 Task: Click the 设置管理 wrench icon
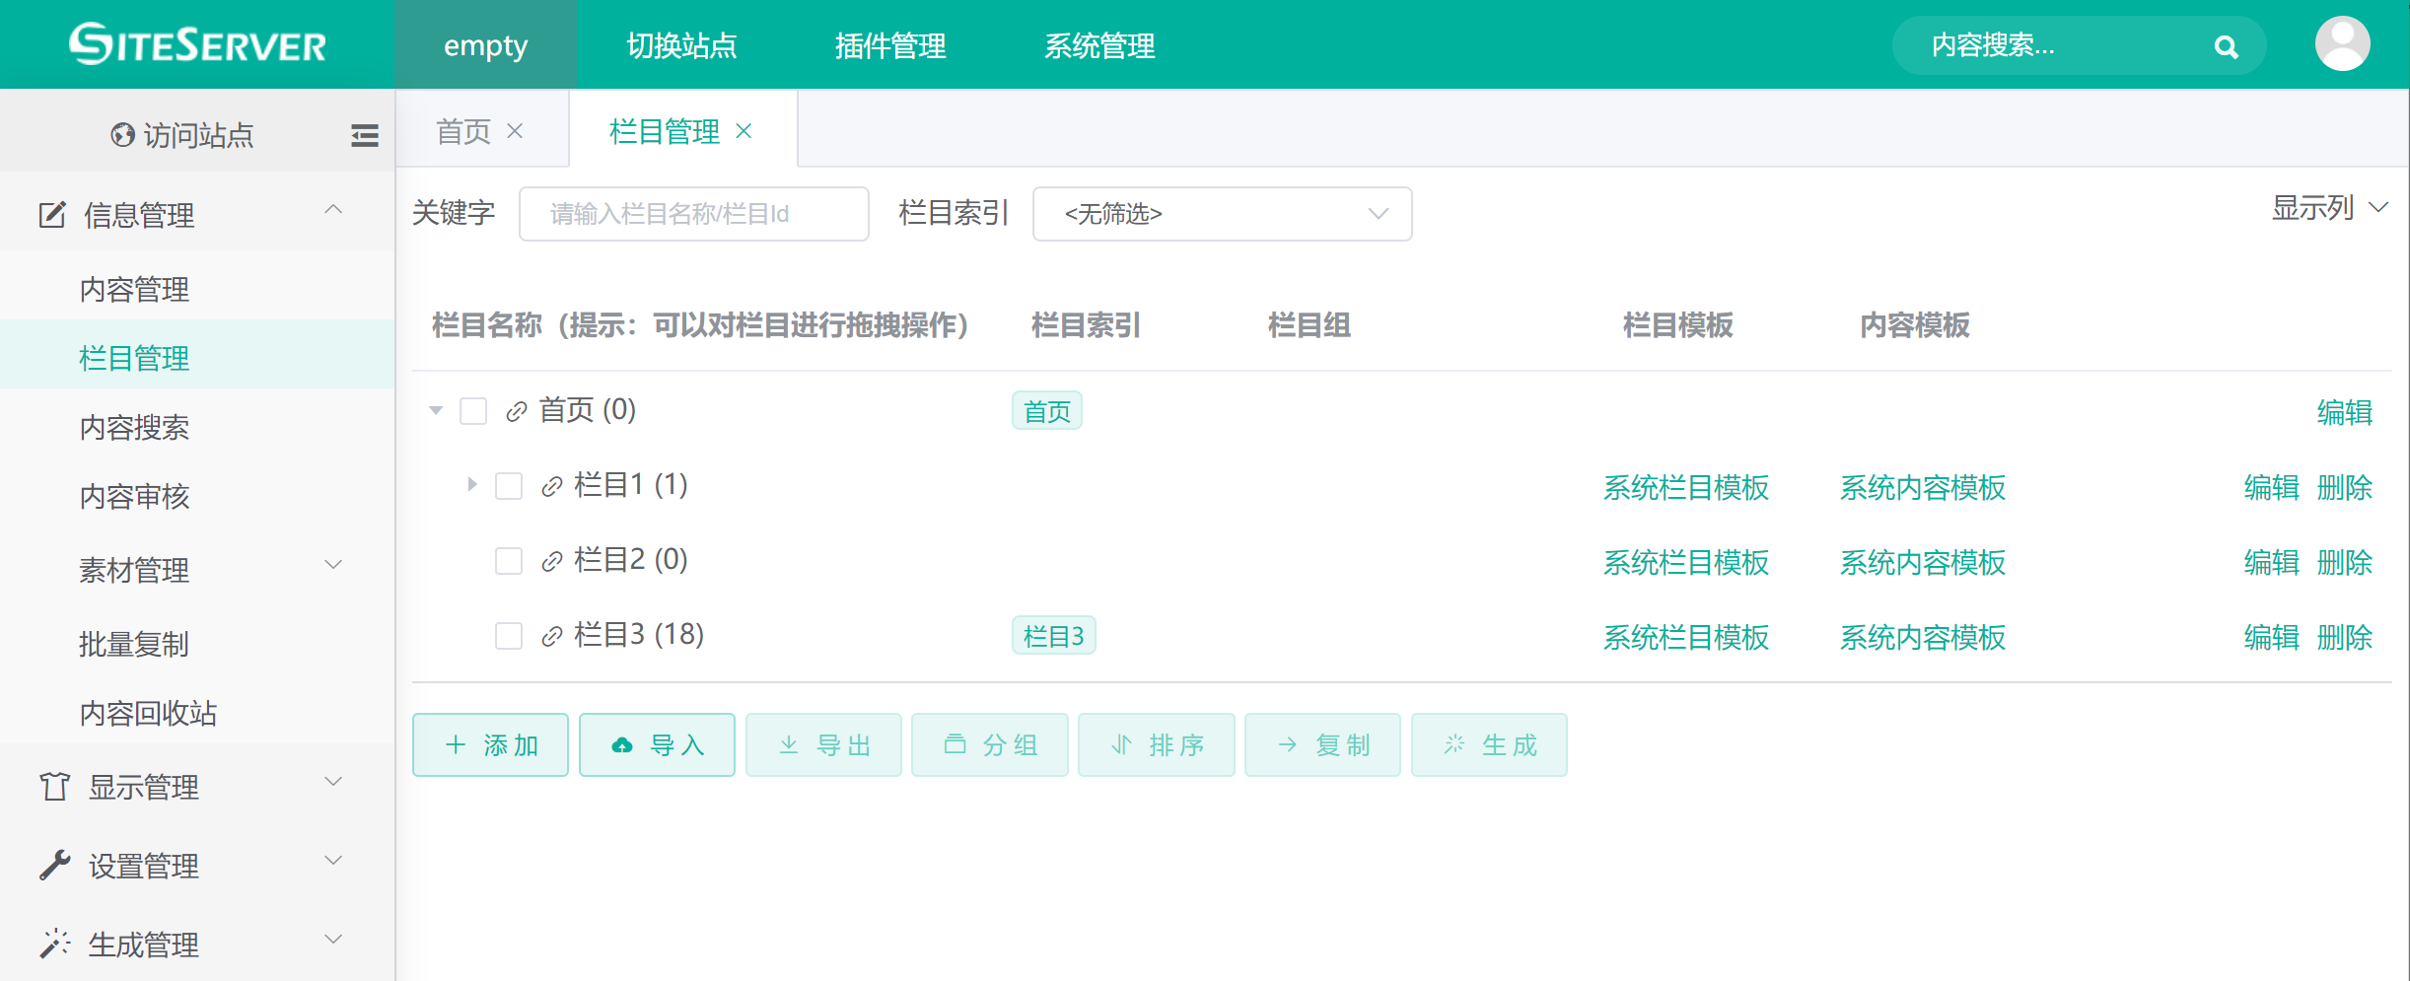pyautogui.click(x=54, y=865)
